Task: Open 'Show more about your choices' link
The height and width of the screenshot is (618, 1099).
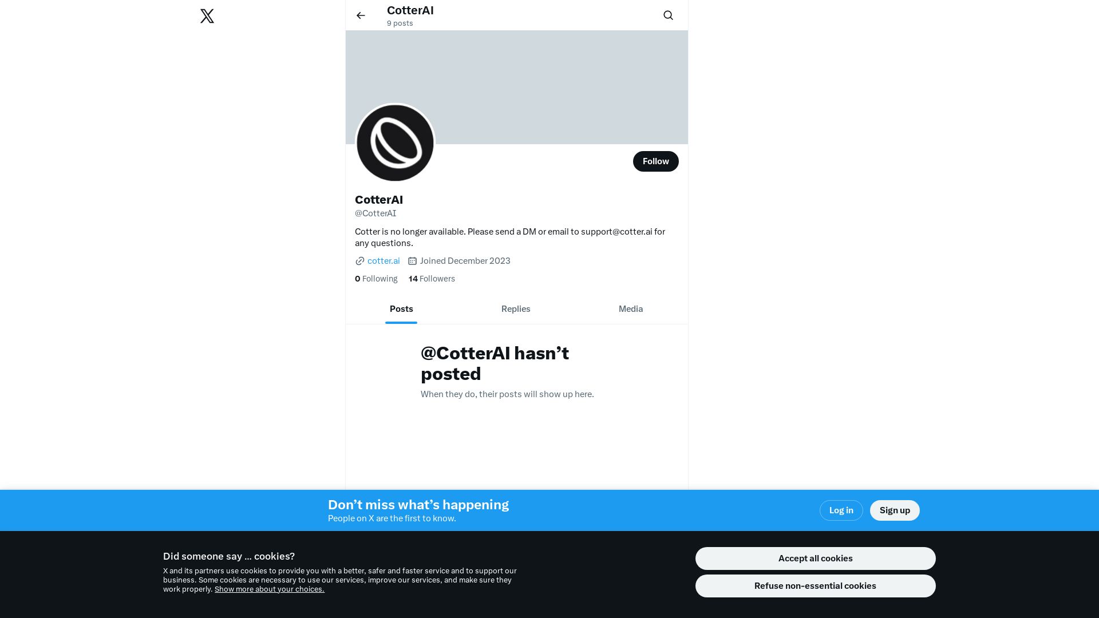Action: coord(269,589)
